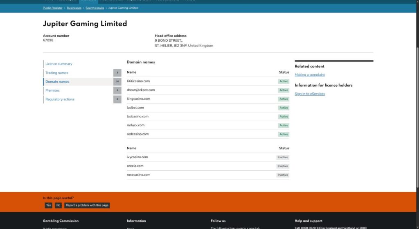Image resolution: width=419 pixels, height=229 pixels.
Task: Click the Premises count badge
Action: click(117, 90)
